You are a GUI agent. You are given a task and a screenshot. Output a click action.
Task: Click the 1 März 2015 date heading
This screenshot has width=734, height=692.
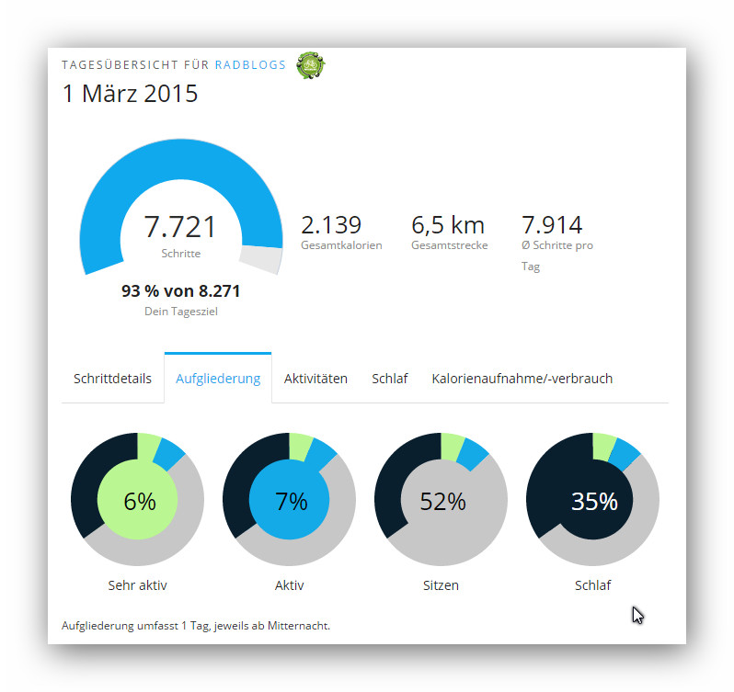[x=130, y=94]
